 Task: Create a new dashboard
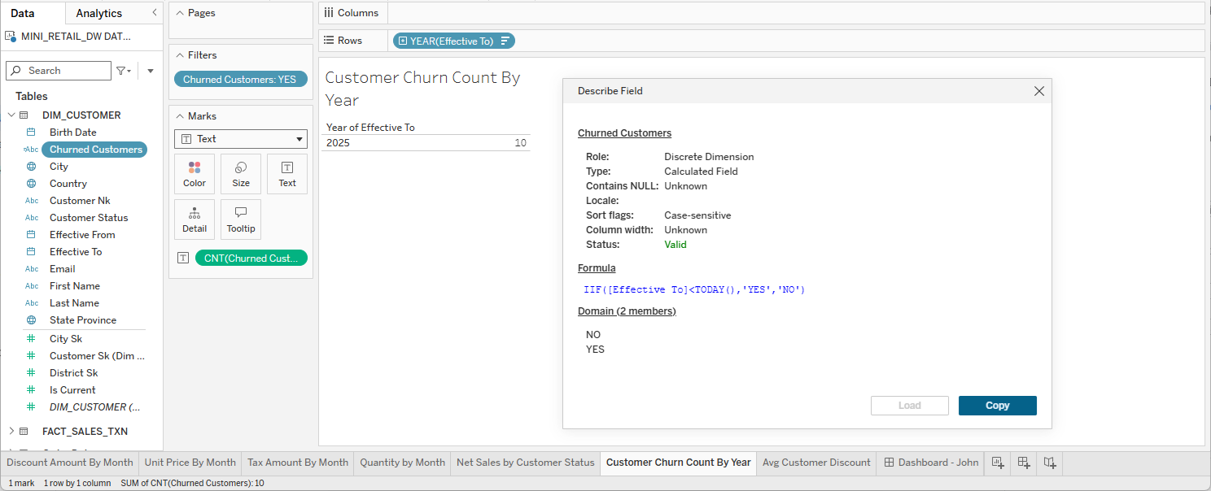(1024, 463)
